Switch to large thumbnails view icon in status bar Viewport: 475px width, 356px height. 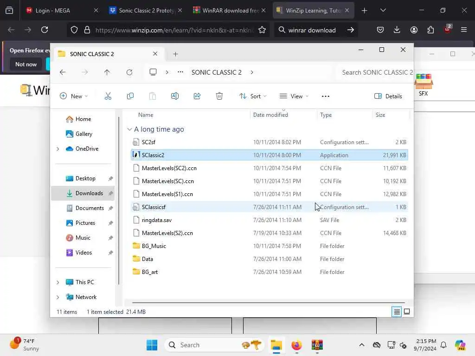coord(407,311)
